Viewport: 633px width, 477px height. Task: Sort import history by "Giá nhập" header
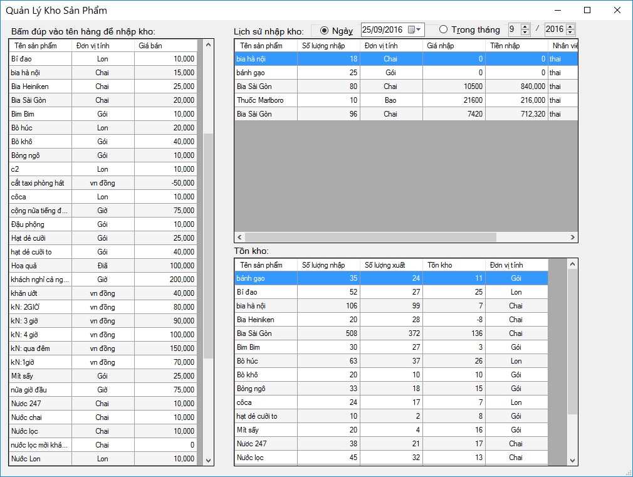click(454, 46)
